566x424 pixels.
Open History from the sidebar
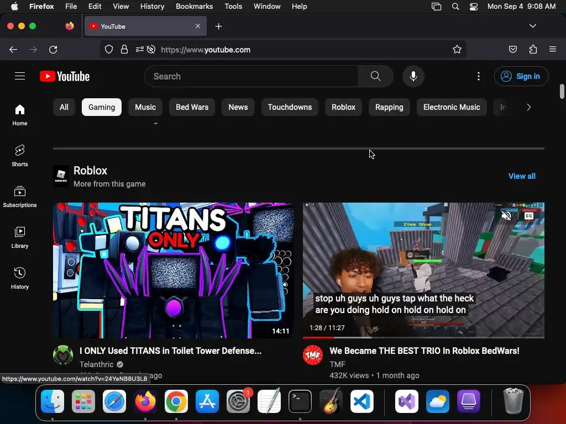tap(20, 278)
